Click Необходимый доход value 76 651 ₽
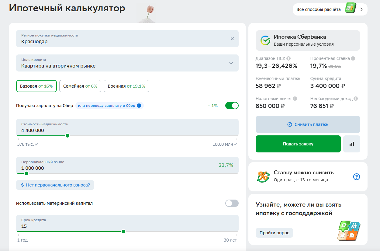 (x=322, y=106)
